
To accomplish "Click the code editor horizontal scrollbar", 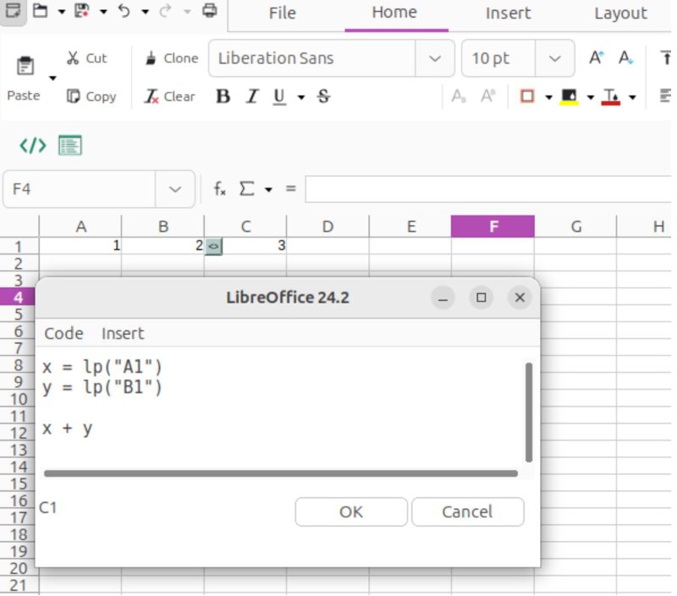I will [281, 473].
